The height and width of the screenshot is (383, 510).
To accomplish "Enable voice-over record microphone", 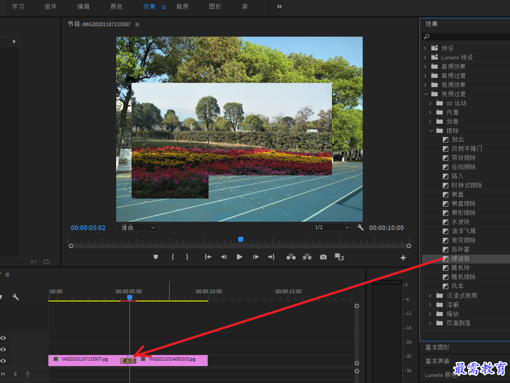I will tap(27, 374).
